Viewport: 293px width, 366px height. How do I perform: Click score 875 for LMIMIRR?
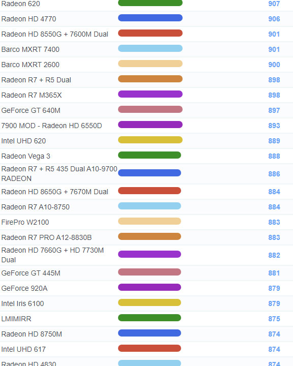274,319
